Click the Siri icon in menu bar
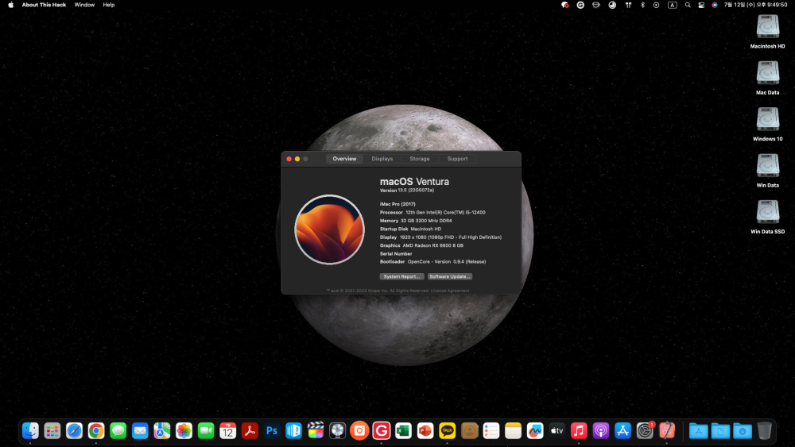This screenshot has width=795, height=447. coord(715,5)
